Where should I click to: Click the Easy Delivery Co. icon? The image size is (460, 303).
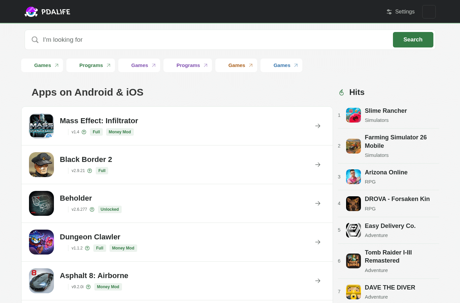pyautogui.click(x=354, y=230)
